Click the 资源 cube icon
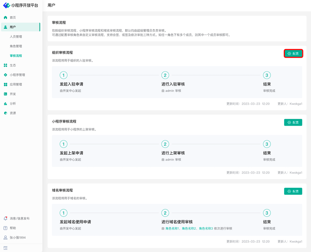311x252 pixels. tap(5, 113)
